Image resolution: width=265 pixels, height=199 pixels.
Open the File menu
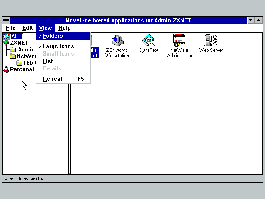[x=11, y=28]
